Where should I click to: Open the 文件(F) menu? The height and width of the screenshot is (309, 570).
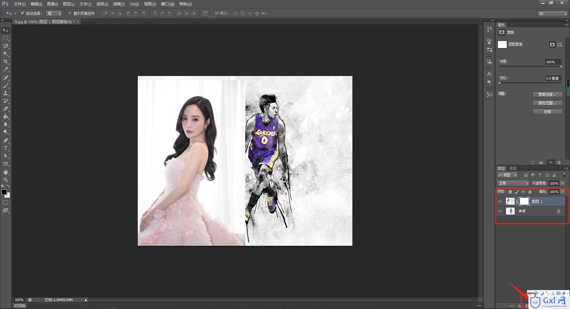pos(20,4)
